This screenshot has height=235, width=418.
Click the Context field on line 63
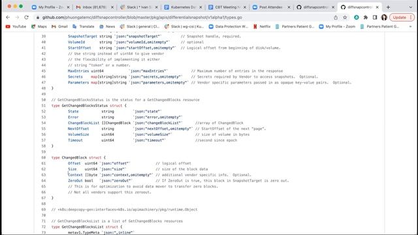click(x=75, y=175)
